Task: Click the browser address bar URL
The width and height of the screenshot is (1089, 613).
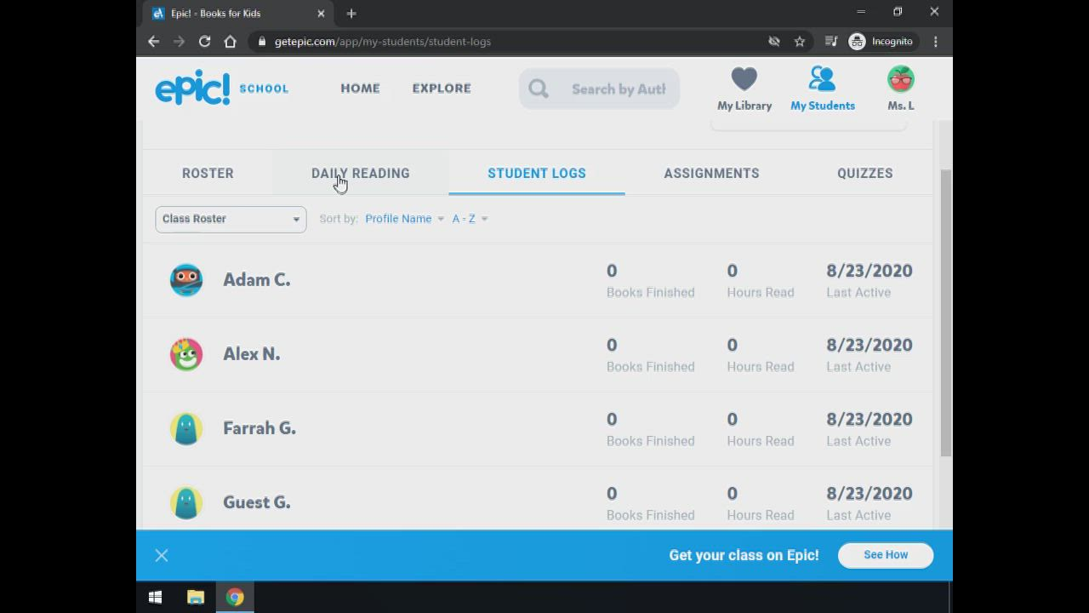Action: click(x=383, y=41)
